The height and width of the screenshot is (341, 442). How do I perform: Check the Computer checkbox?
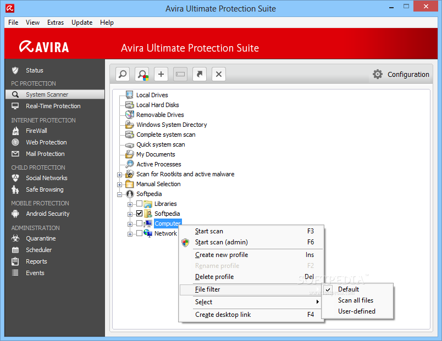pos(139,223)
